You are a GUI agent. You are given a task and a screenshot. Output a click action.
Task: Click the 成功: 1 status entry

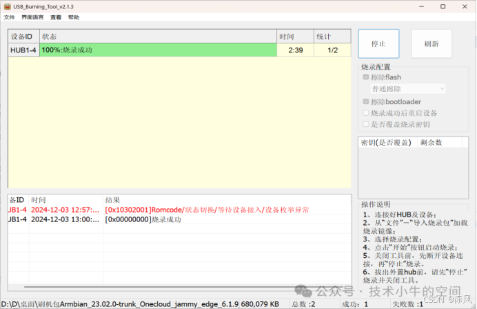pos(355,304)
